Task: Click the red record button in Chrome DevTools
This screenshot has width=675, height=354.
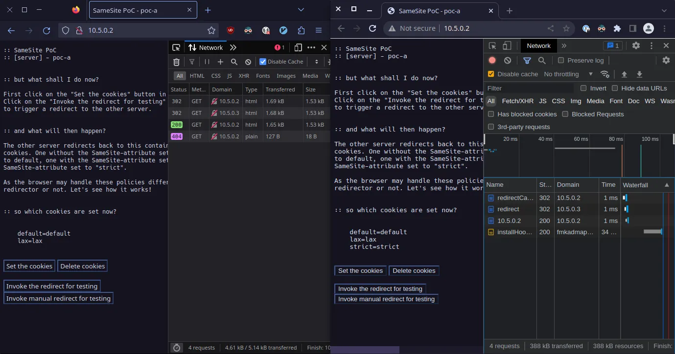Action: [x=492, y=61]
